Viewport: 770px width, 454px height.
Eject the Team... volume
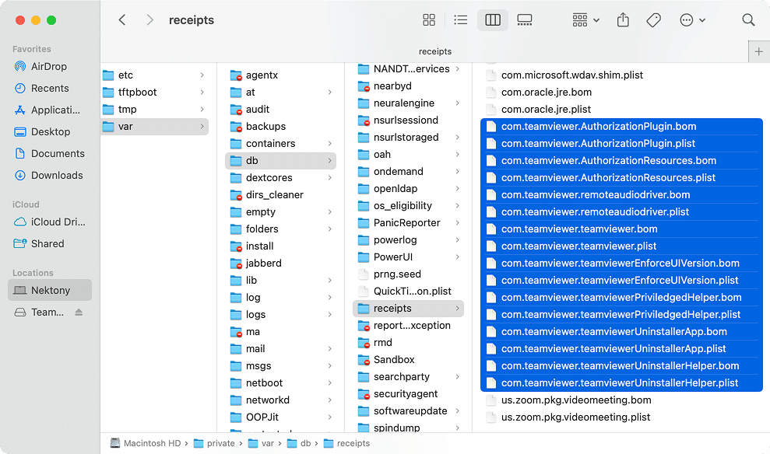point(79,313)
